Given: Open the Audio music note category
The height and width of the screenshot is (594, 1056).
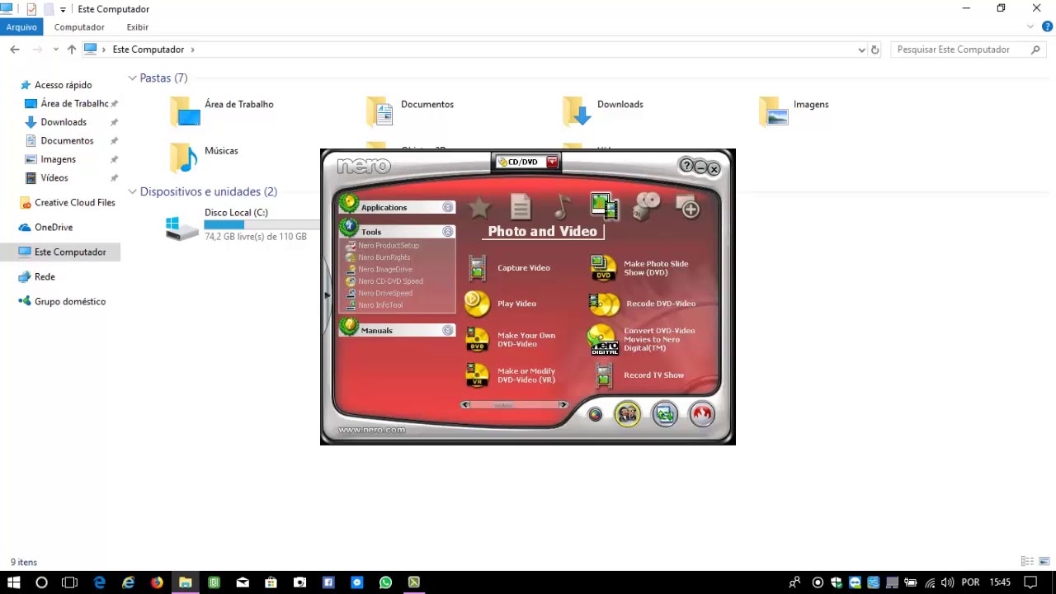Looking at the screenshot, I should pyautogui.click(x=562, y=206).
